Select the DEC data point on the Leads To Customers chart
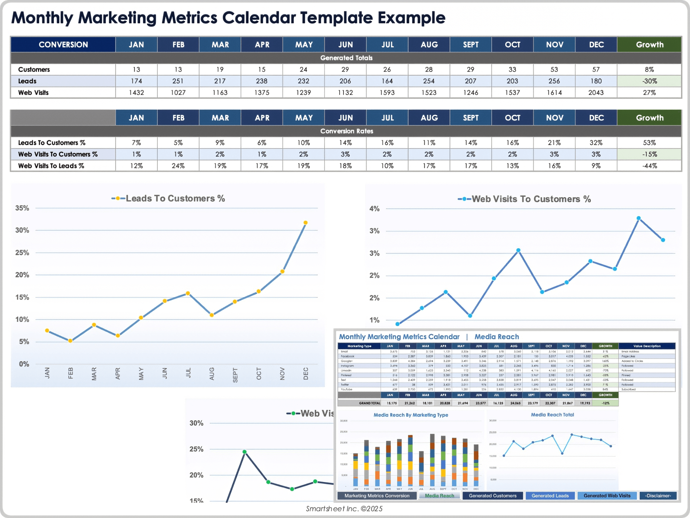Viewport: 690px width, 518px height. tap(305, 223)
